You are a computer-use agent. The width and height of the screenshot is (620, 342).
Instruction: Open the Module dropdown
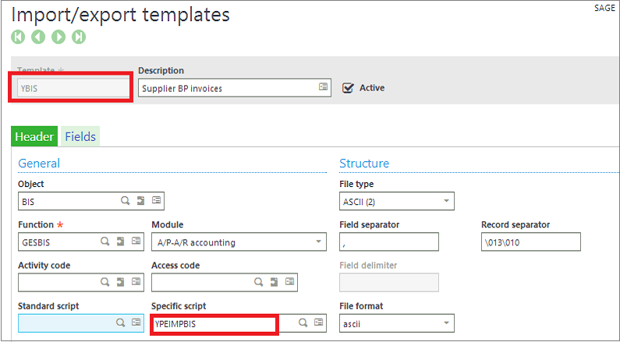[x=238, y=242]
